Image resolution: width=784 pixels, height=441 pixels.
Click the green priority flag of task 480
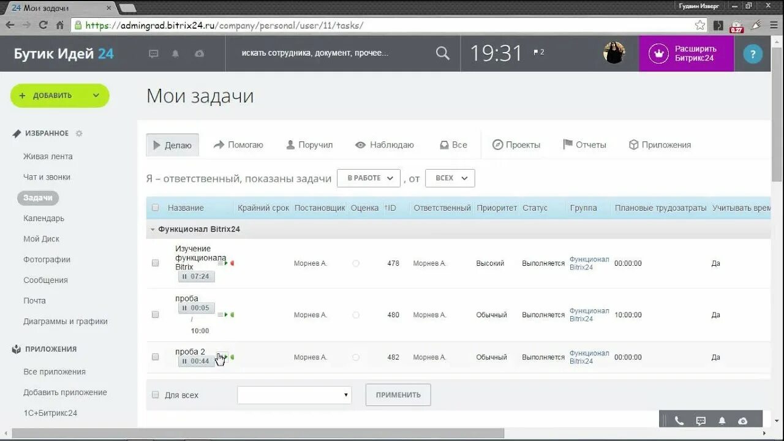click(232, 315)
